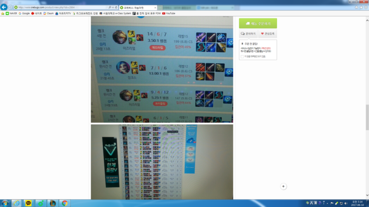
Task: Click the browser back arrow button
Action: [4, 7]
